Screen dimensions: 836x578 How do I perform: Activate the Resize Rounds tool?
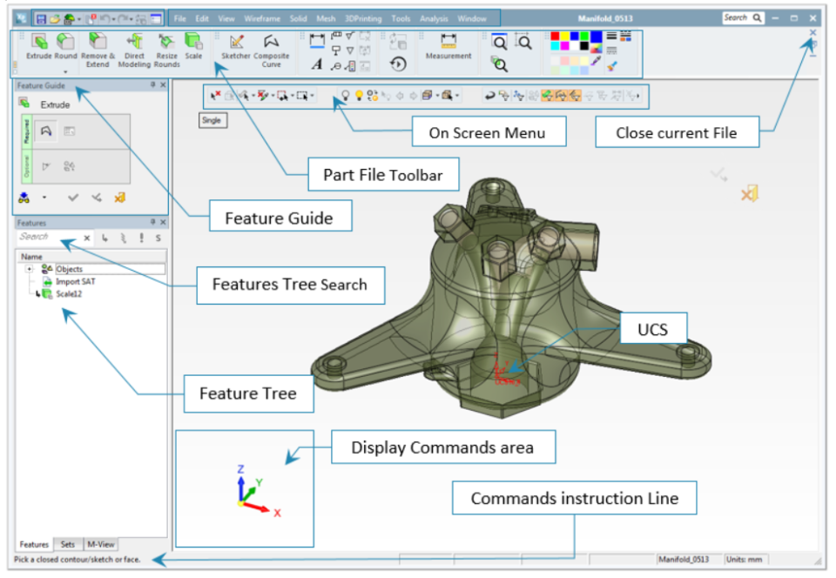[166, 42]
